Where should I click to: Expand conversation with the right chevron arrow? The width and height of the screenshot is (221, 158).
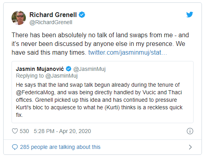tap(190, 147)
